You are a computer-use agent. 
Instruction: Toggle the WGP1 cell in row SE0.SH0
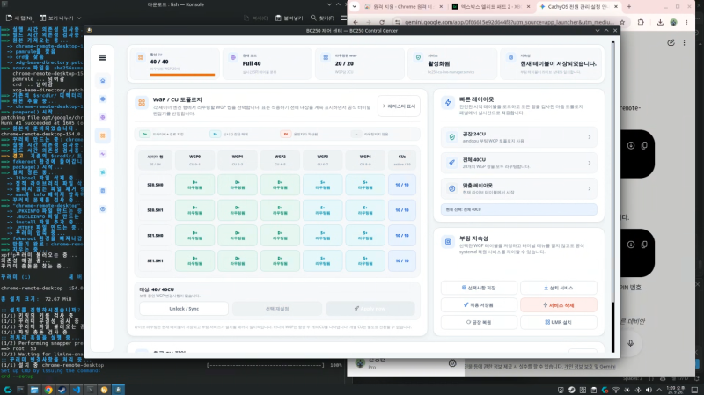[x=238, y=185]
